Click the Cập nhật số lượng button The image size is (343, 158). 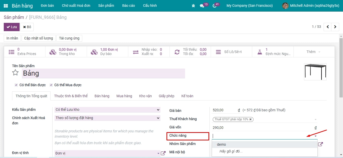[38, 38]
